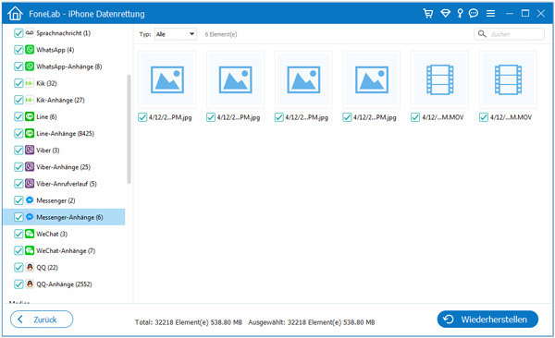Click the 'Total: 32218 Element(e) 538.80 MB' text
This screenshot has width=555, height=338.
pyautogui.click(x=189, y=322)
